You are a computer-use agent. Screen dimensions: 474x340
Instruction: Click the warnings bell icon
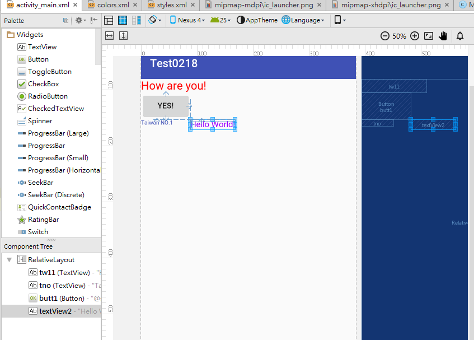pyautogui.click(x=460, y=36)
